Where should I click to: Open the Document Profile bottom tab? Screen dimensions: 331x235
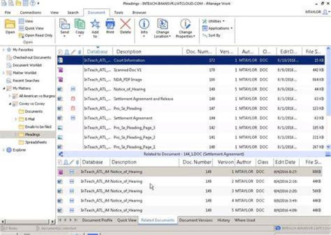[97, 220]
